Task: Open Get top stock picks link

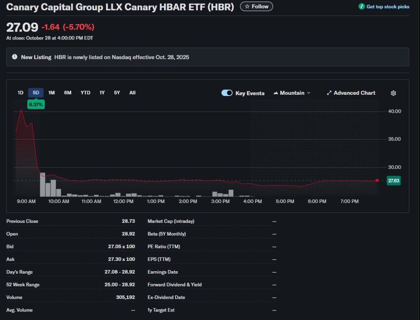Action: [x=388, y=7]
